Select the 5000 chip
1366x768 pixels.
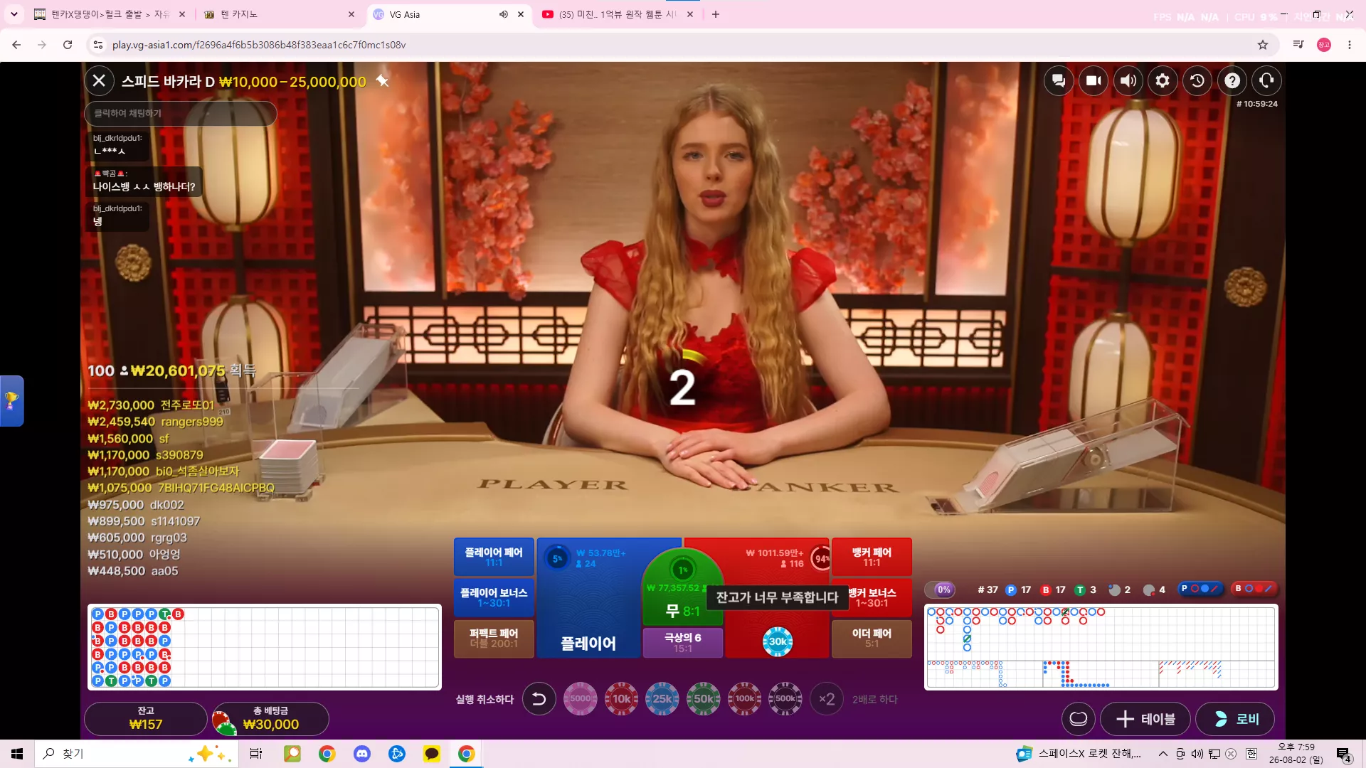pyautogui.click(x=581, y=699)
